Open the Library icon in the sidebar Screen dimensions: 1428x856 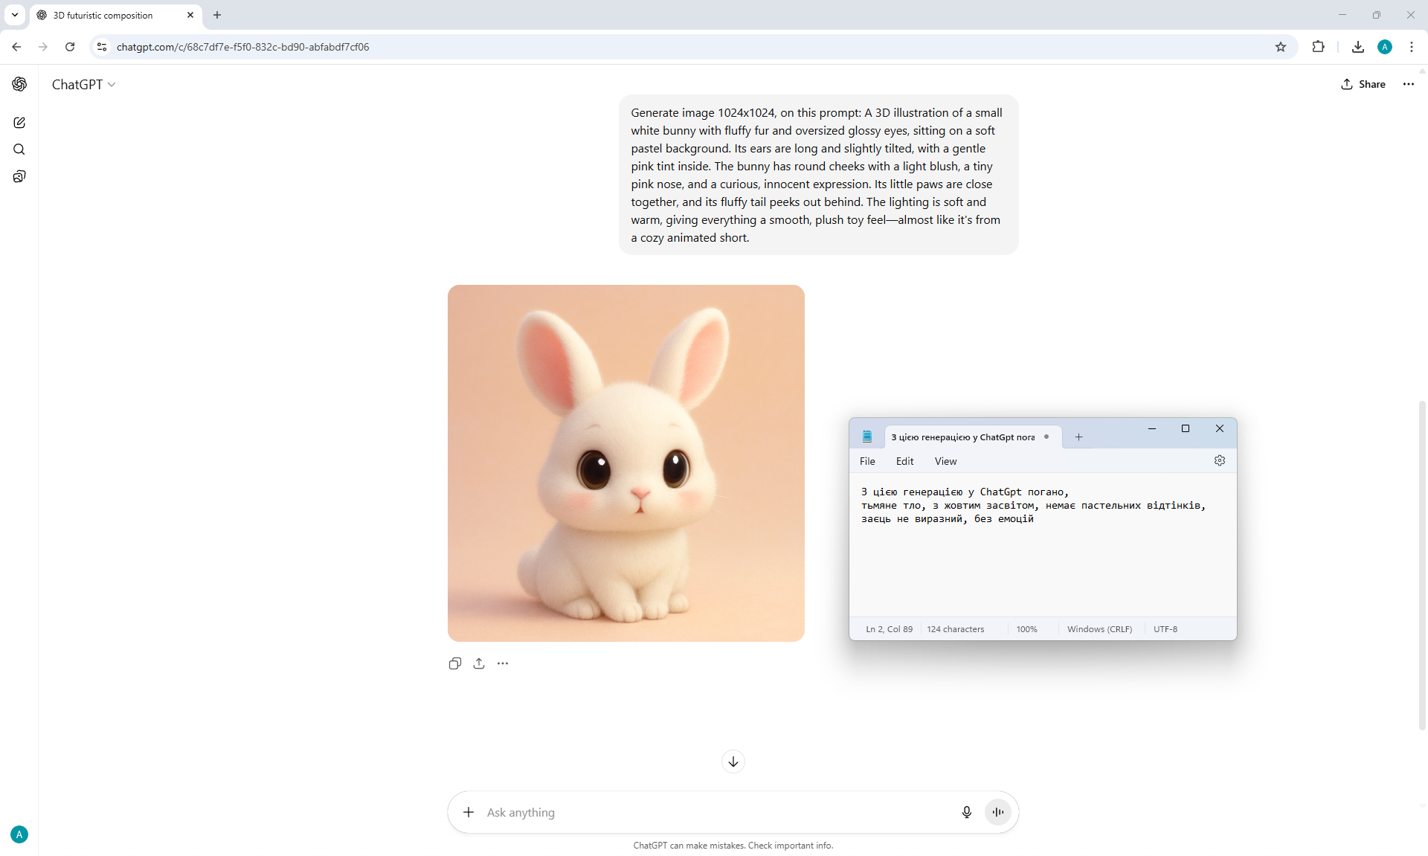(19, 176)
